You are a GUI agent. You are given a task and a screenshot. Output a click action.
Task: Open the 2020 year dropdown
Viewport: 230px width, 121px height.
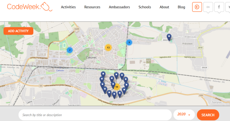[x=184, y=114]
